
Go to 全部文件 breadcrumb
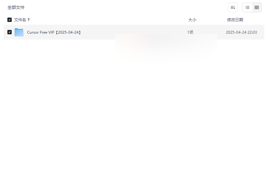tap(16, 7)
